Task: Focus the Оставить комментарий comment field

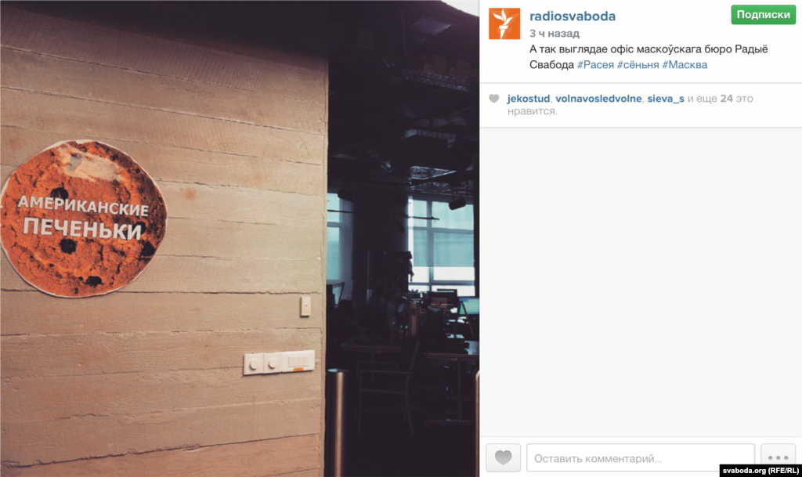Action: [641, 457]
